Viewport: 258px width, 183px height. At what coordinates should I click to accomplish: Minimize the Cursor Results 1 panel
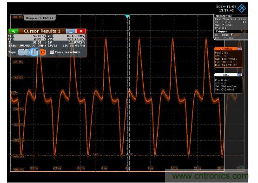(x=71, y=31)
